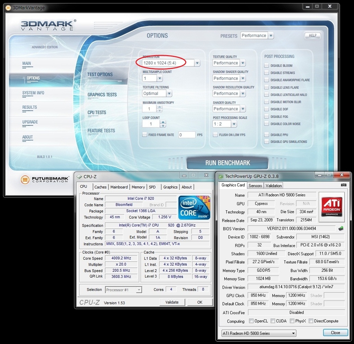354x344 pixels.
Task: Click the Futuremark Corporation logo
Action: [45, 179]
